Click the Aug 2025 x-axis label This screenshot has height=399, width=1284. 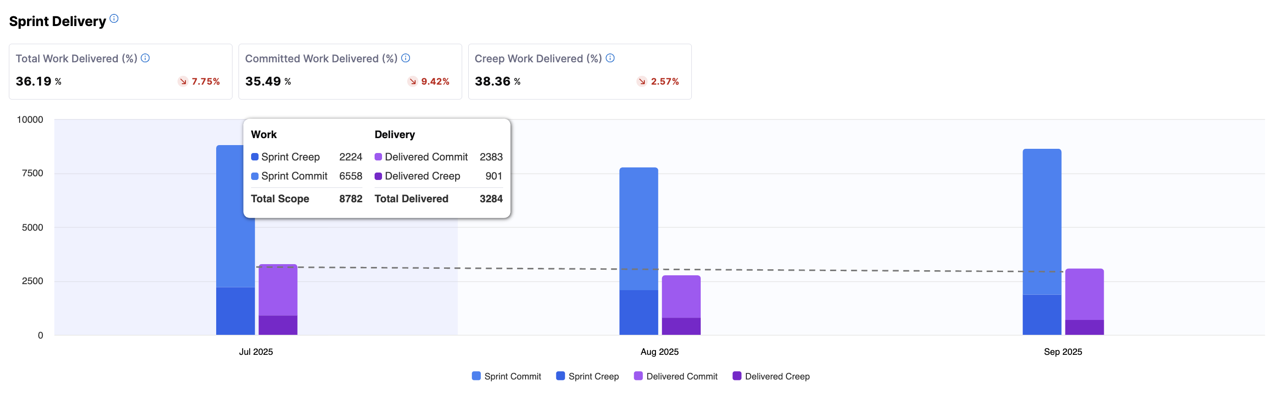[659, 352]
